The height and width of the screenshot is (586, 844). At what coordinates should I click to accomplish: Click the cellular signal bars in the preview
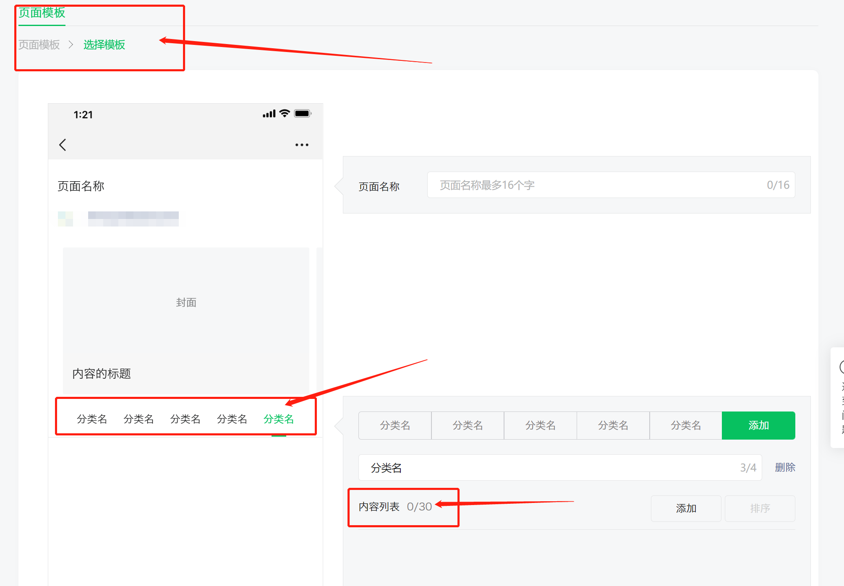coord(269,113)
